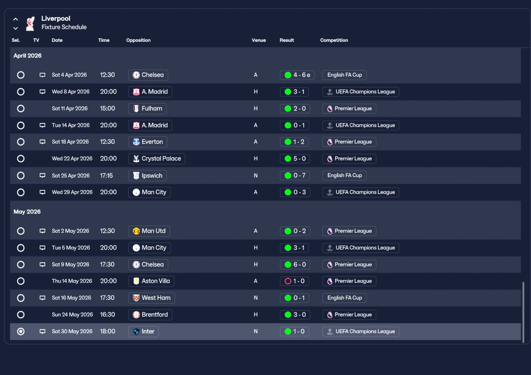
Task: Click the Liverpool club crest icon
Action: pos(30,23)
